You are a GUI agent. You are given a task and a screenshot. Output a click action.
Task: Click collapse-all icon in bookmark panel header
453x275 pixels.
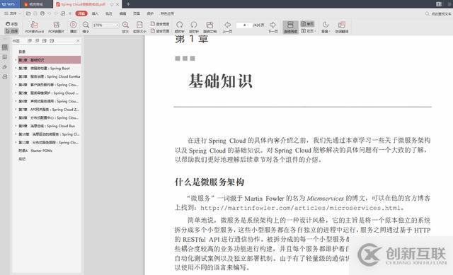coord(37,41)
